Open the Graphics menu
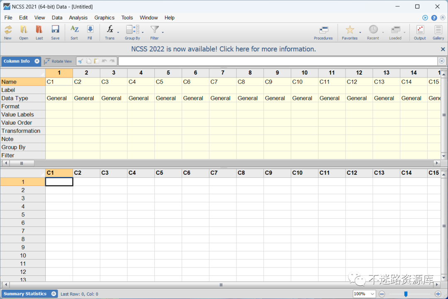448x299 pixels. coord(104,18)
